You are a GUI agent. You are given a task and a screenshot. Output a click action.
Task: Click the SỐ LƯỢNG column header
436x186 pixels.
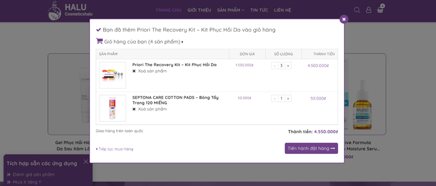[283, 54]
